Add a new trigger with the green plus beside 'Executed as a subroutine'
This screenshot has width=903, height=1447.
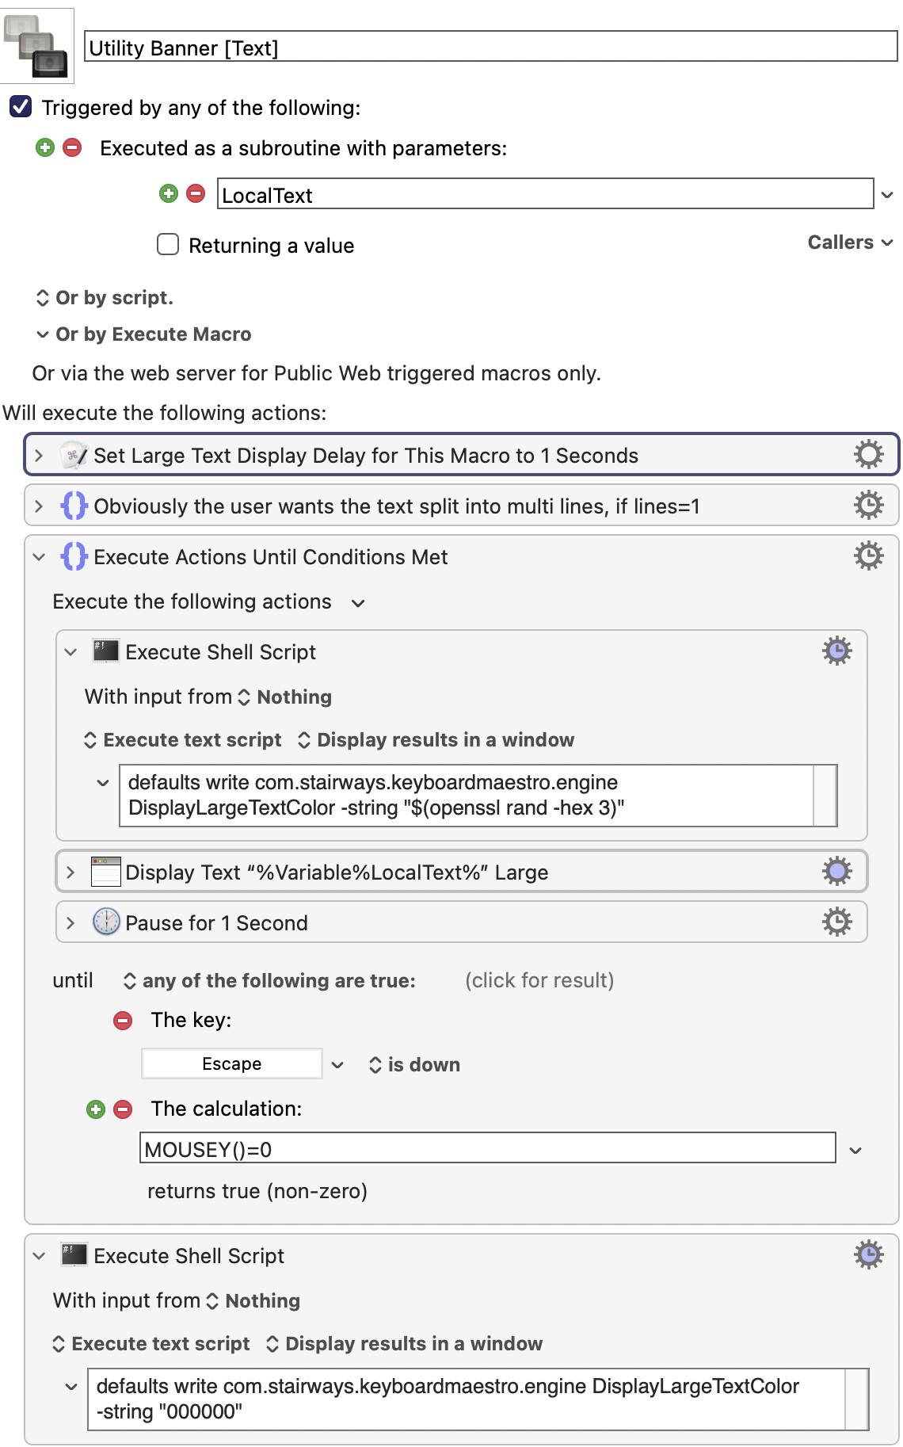coord(45,147)
